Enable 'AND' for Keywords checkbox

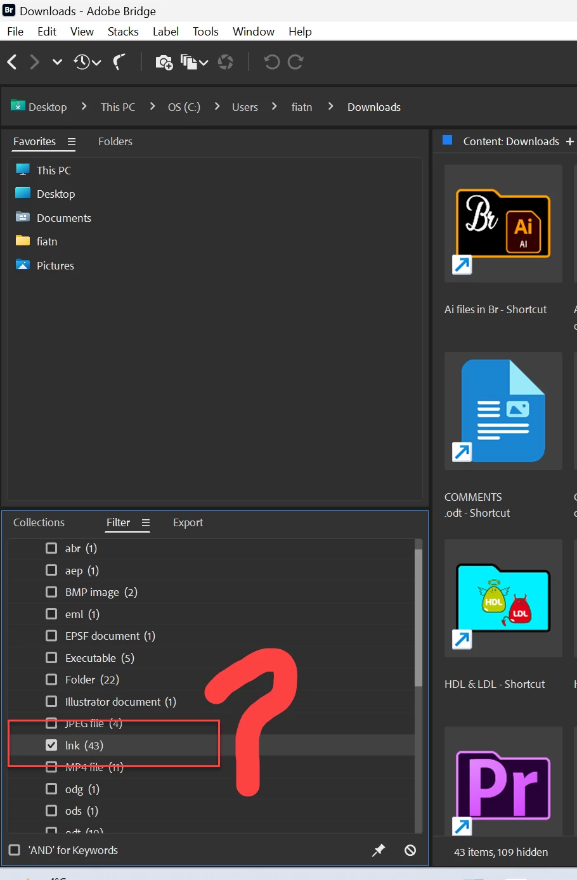pos(14,850)
